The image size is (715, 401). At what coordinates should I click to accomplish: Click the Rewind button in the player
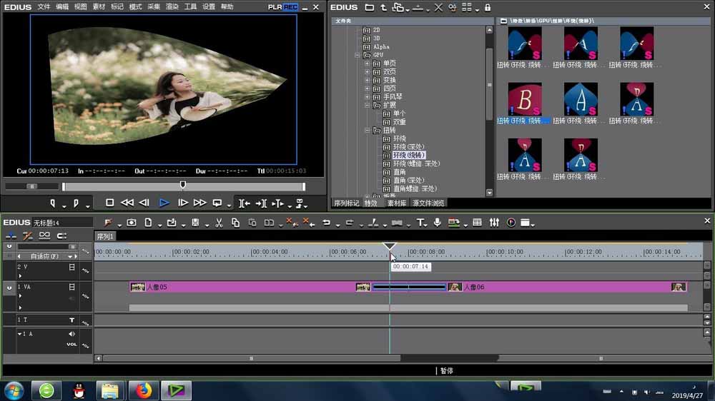(x=127, y=203)
